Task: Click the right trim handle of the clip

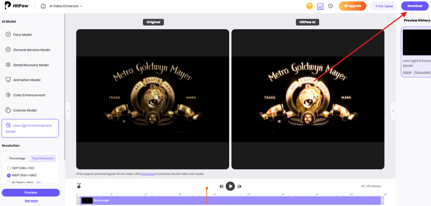Action: 382,200
